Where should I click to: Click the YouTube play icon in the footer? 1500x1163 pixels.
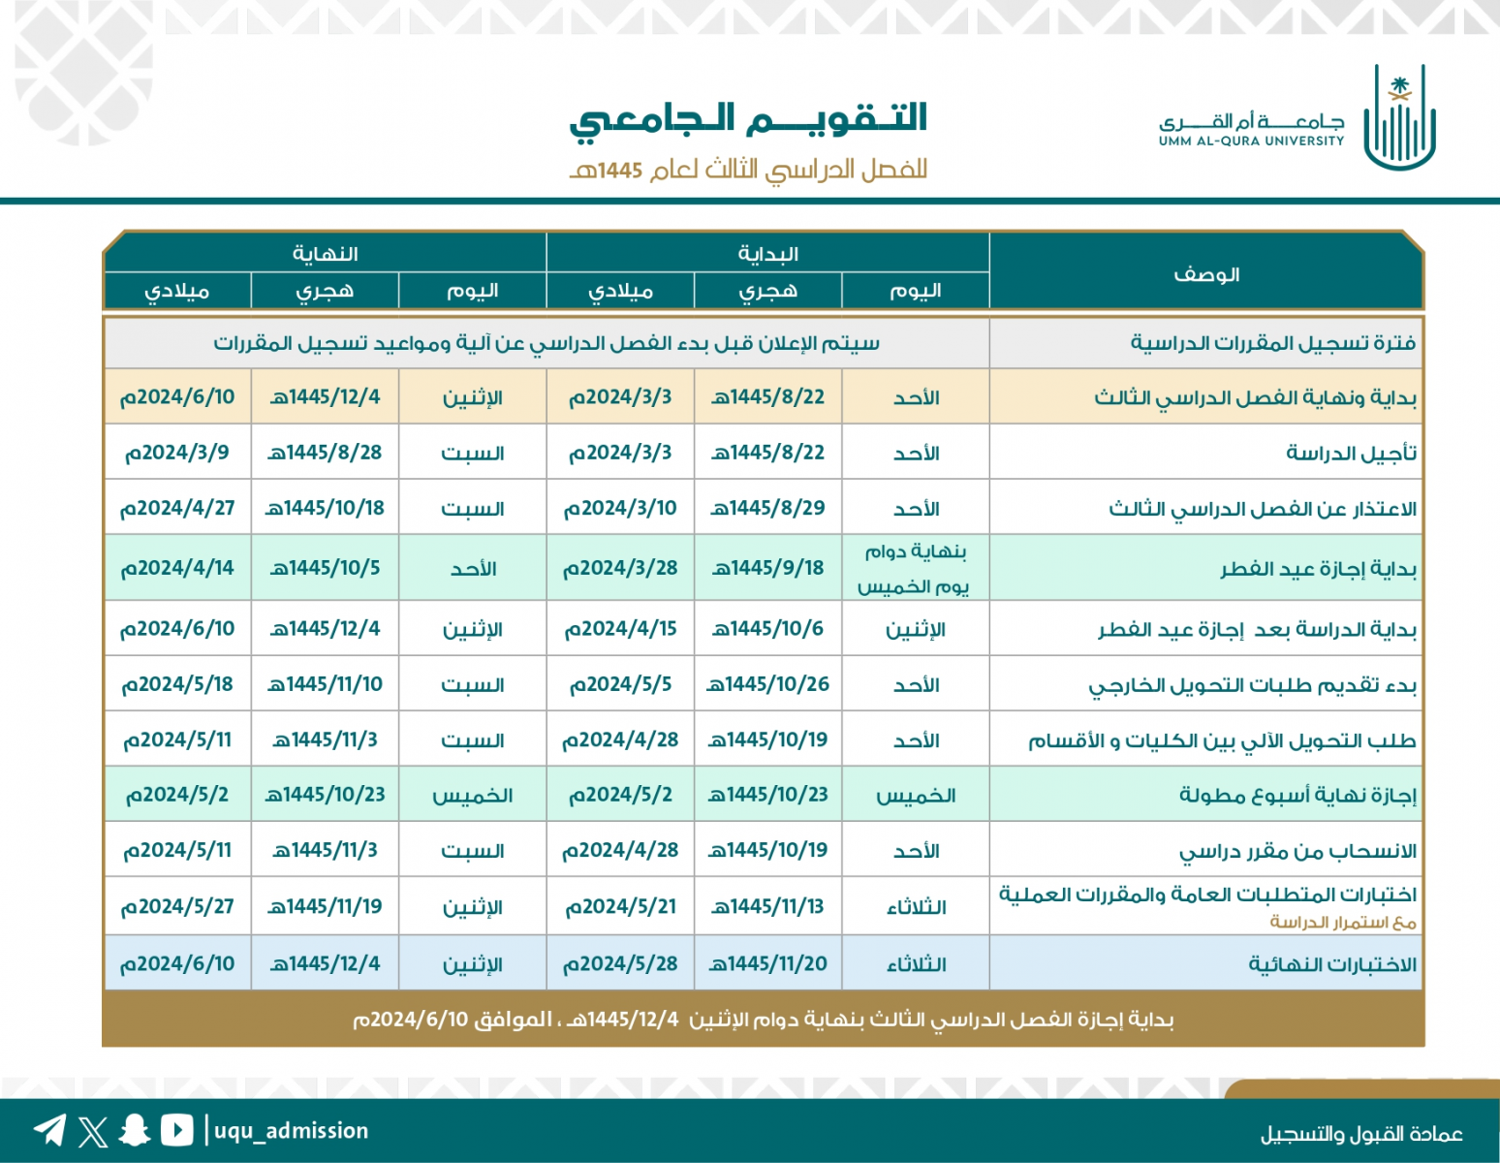pyautogui.click(x=176, y=1130)
